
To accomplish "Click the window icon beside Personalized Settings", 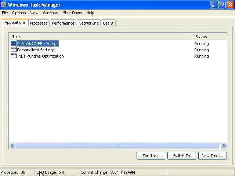I will coord(14,50).
